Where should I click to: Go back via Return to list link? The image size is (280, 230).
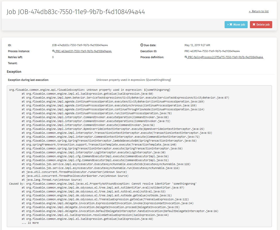[x=259, y=11]
